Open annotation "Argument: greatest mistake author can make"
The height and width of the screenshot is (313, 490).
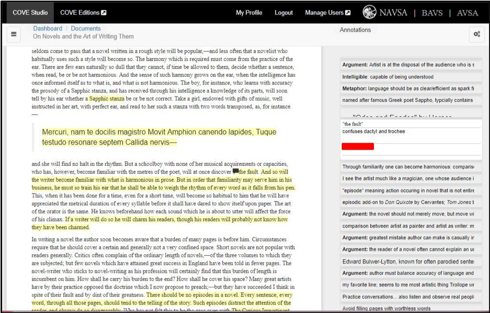(411, 238)
